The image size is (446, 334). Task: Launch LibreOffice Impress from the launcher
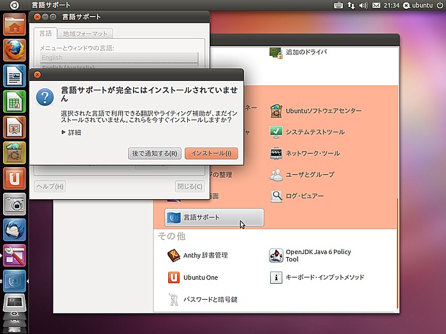[15, 127]
